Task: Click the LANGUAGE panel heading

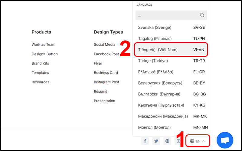Action: (x=145, y=5)
